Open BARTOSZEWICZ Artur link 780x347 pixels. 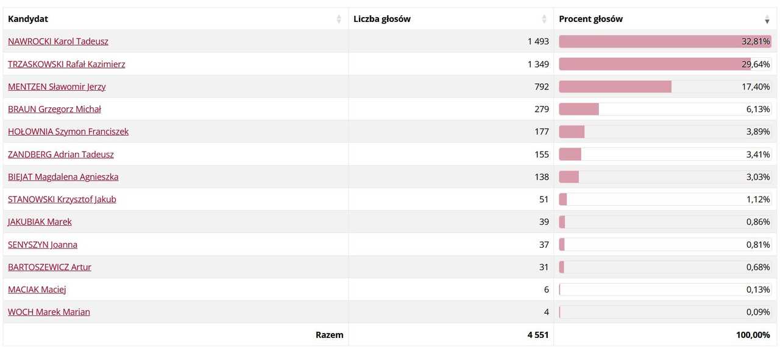tap(49, 267)
